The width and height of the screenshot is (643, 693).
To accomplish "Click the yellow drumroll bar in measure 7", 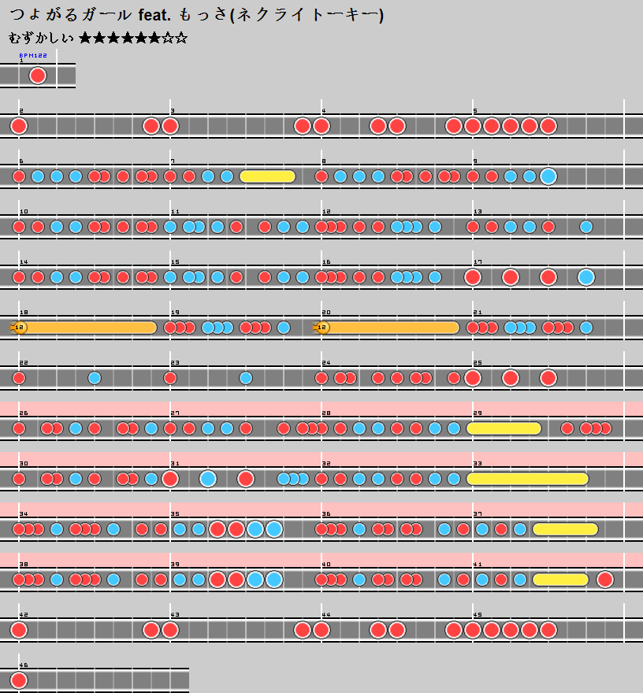I will (268, 176).
